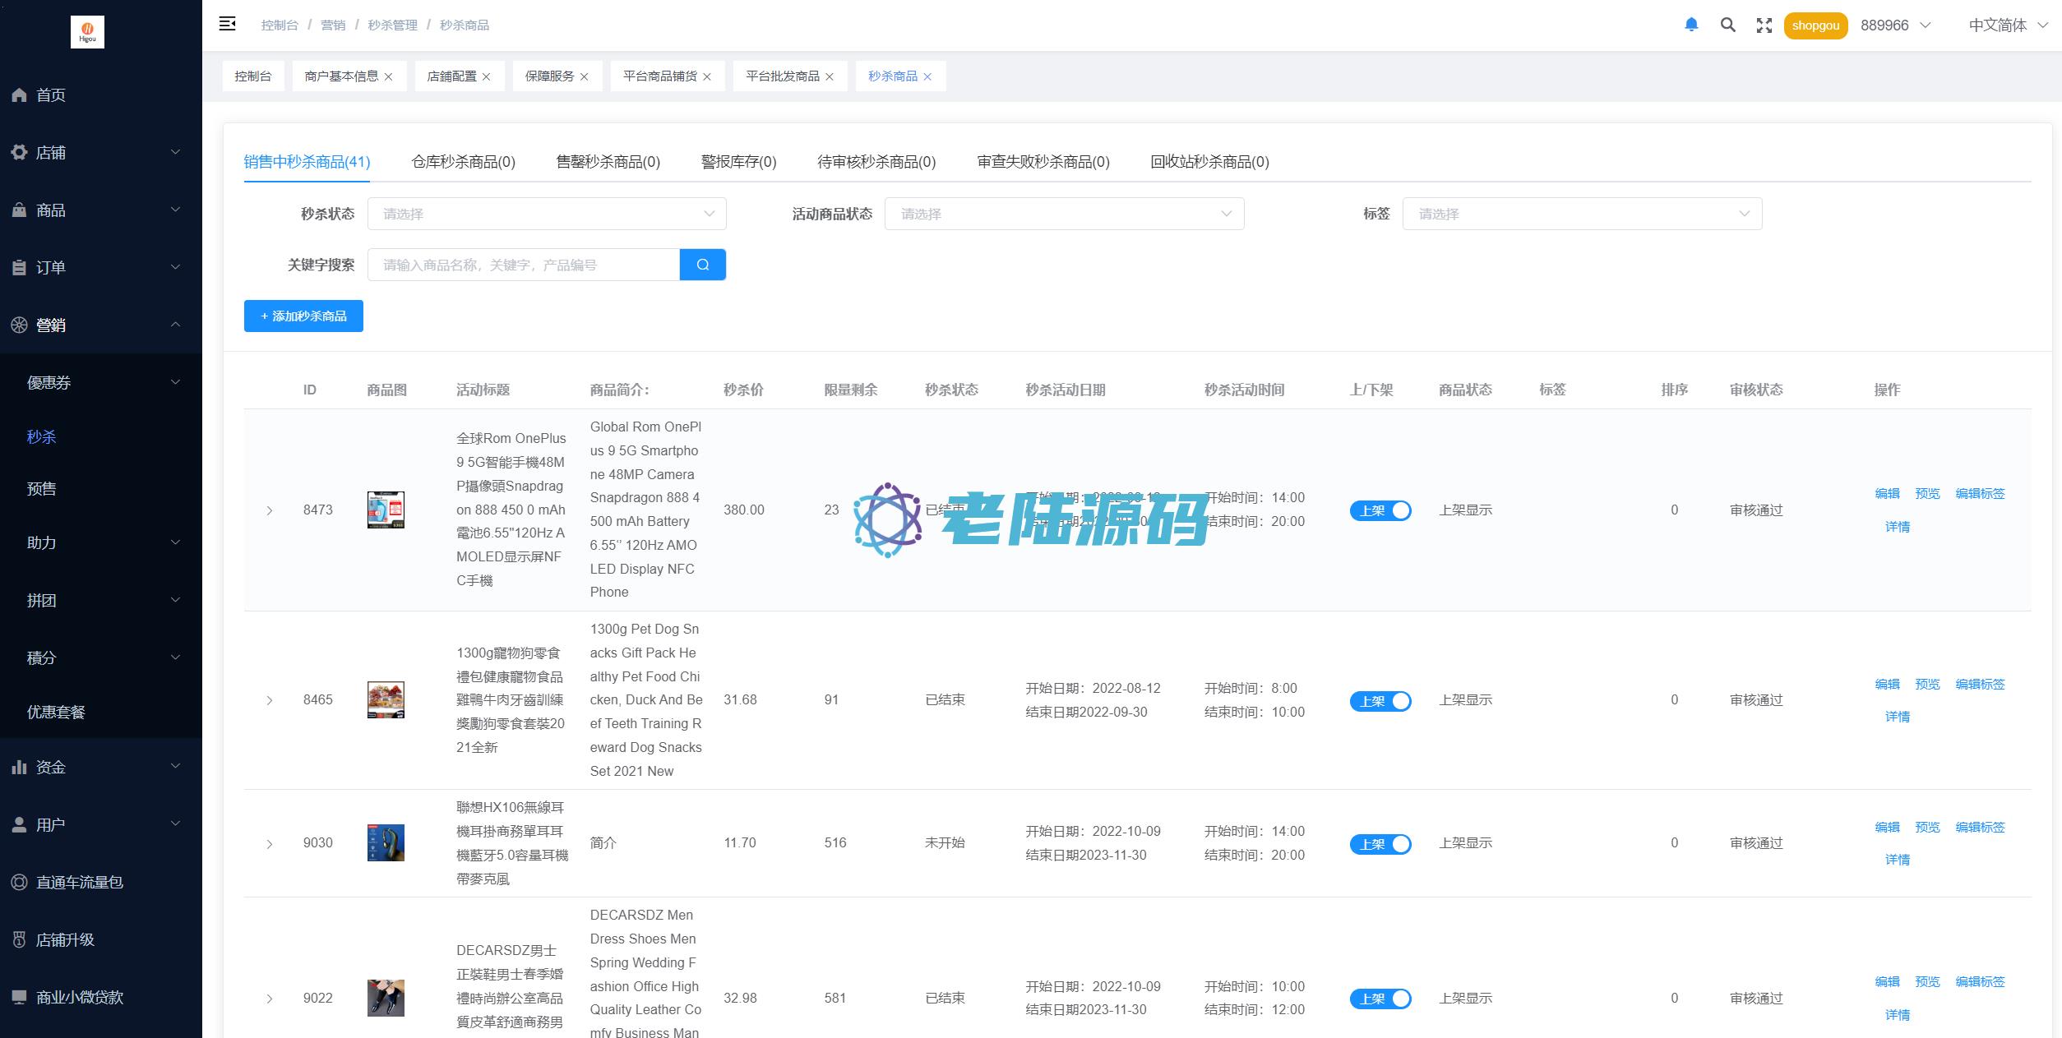The width and height of the screenshot is (2062, 1038).
Task: Click the 关键字搜索 input field
Action: click(x=523, y=265)
